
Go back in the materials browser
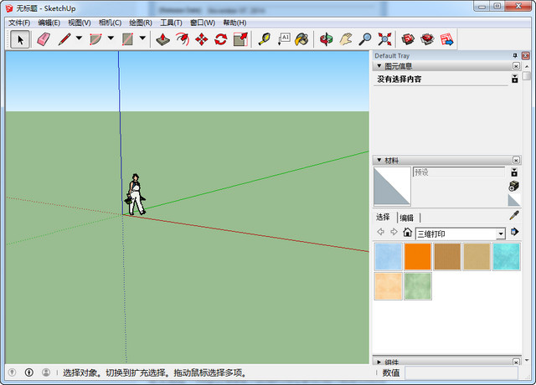(381, 232)
